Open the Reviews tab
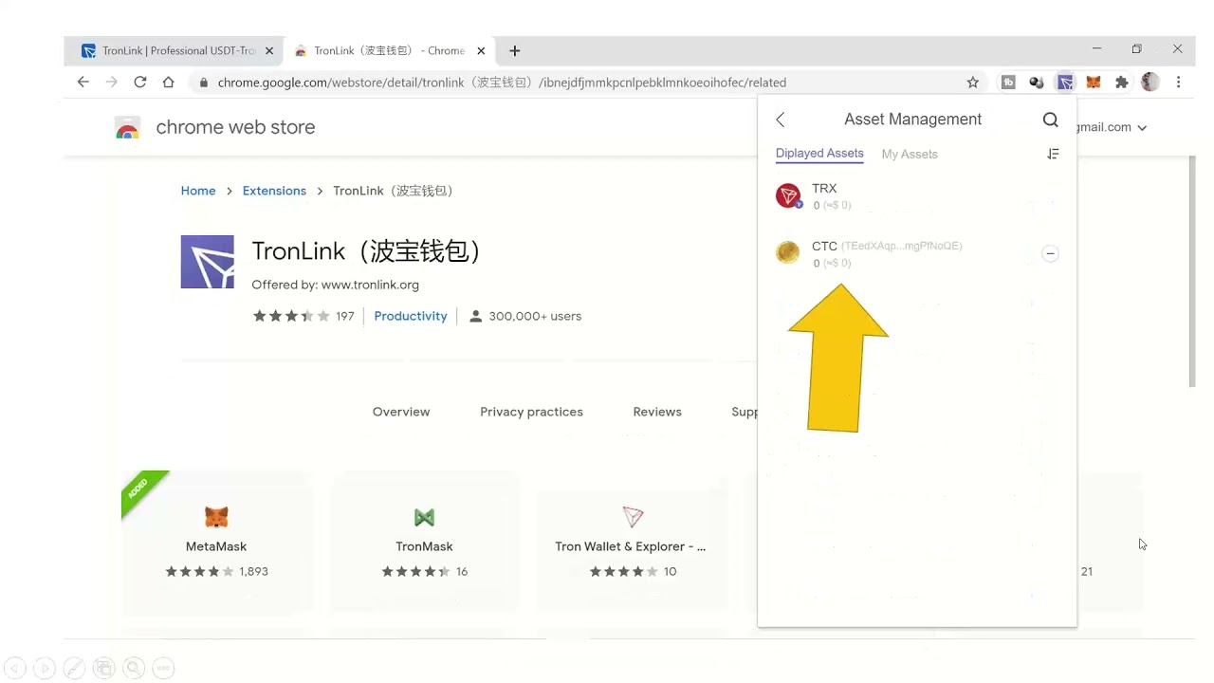Viewport: 1214px width, 683px height. 657,412
